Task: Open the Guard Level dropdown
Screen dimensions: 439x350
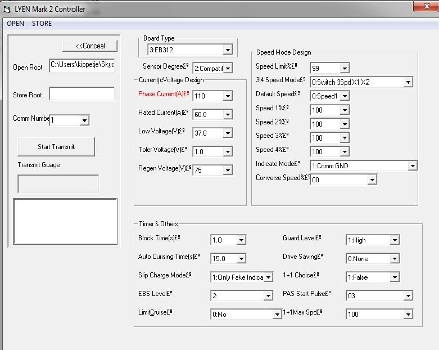Action: click(x=395, y=240)
